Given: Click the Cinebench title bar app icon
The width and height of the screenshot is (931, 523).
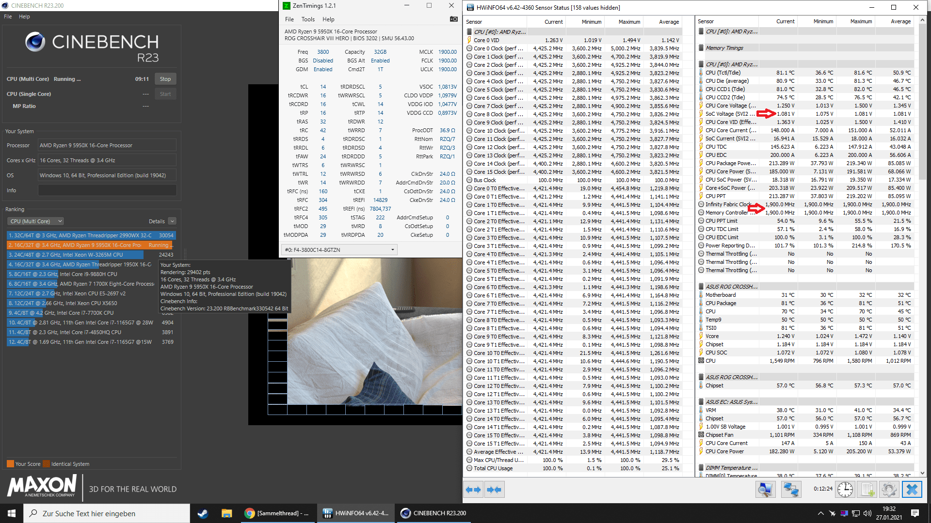Looking at the screenshot, I should click(5, 6).
